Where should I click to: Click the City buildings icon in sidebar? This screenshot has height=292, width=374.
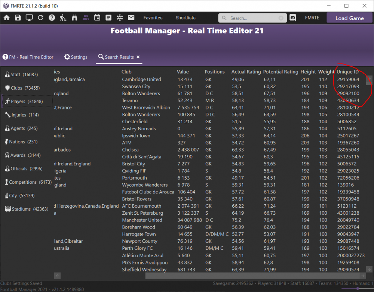click(x=7, y=196)
